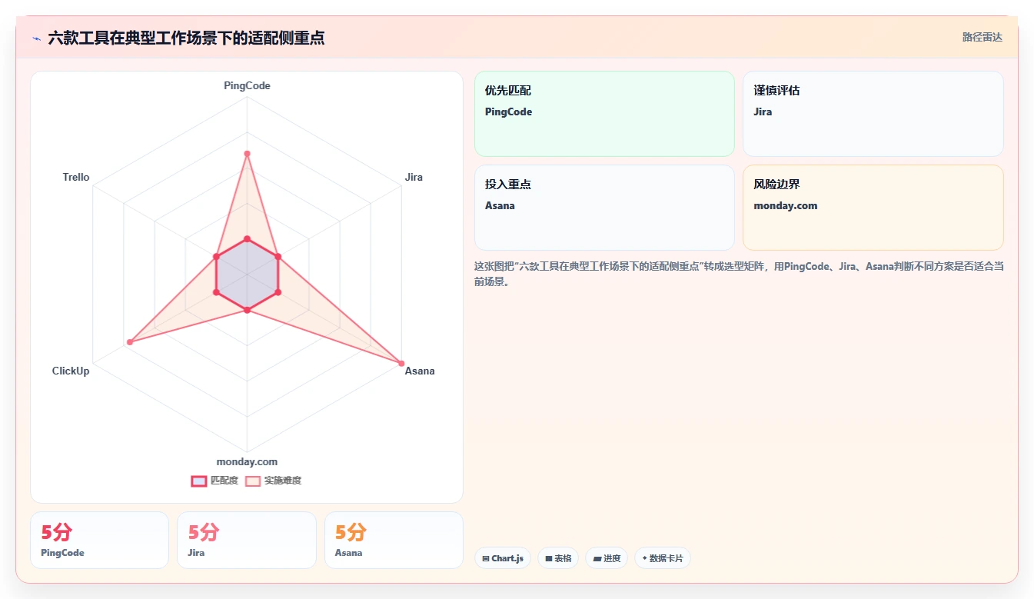Click the 5分 Jira score card
The width and height of the screenshot is (1034, 599).
pos(247,540)
